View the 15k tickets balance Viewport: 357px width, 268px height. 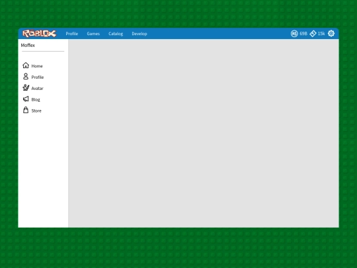[321, 34]
